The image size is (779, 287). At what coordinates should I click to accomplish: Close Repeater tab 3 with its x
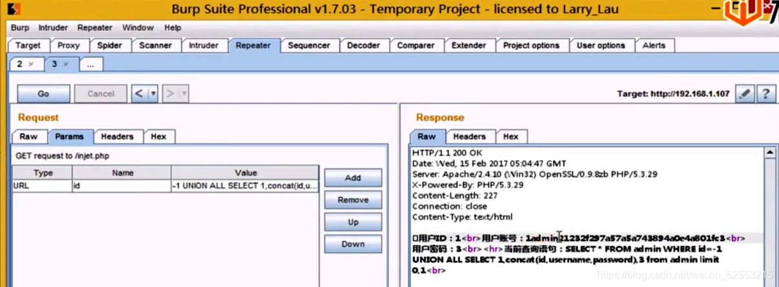coord(66,64)
